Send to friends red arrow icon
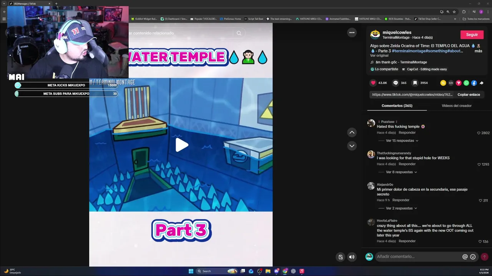 pyautogui.click(x=459, y=83)
